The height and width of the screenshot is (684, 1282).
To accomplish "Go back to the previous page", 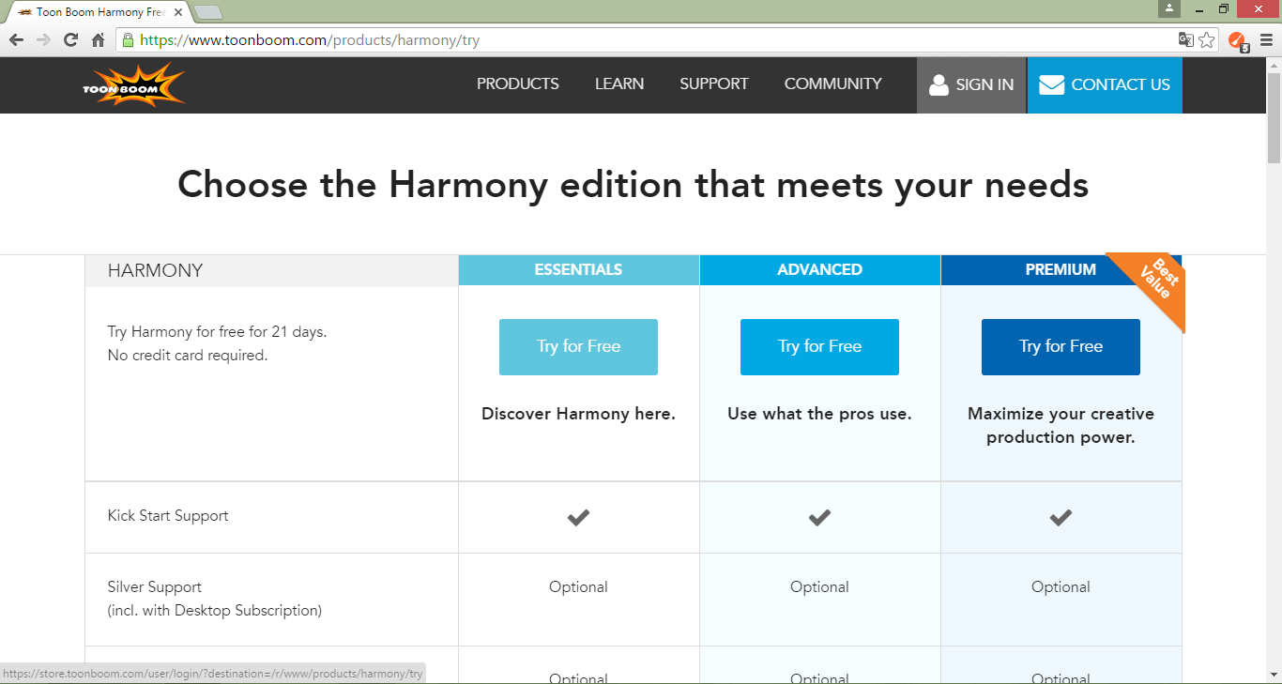I will click(16, 40).
